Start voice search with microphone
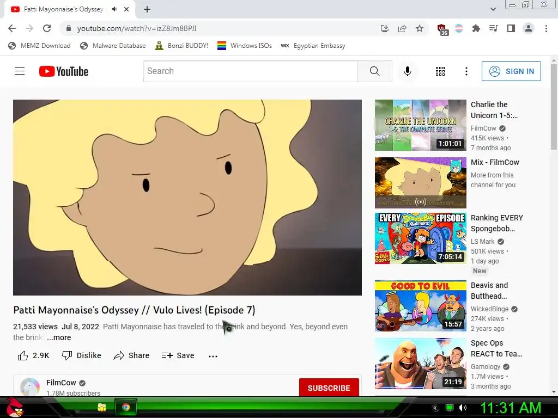The width and height of the screenshot is (558, 418). pyautogui.click(x=408, y=71)
